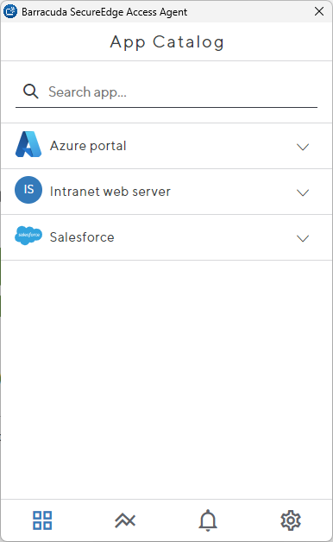
Task: Click the Salesforce cloud logo icon
Action: pos(28,236)
